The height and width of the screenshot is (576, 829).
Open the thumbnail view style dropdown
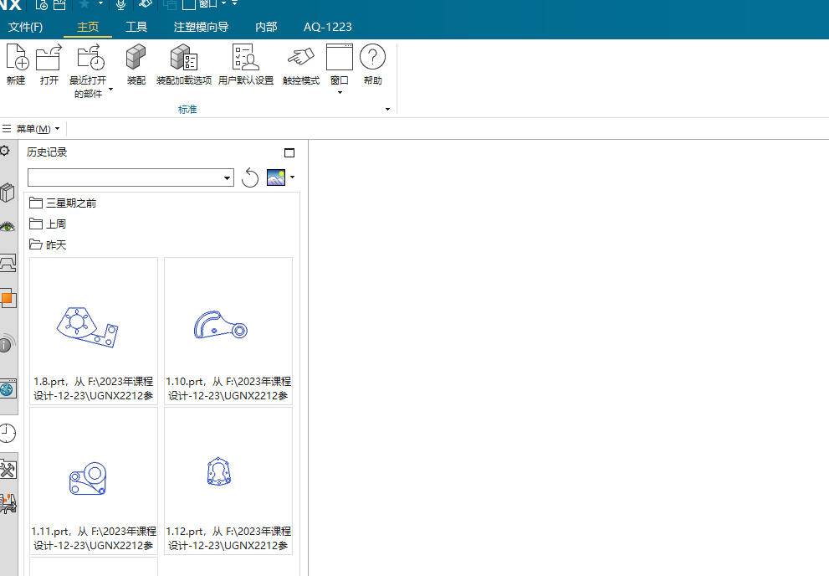[292, 177]
